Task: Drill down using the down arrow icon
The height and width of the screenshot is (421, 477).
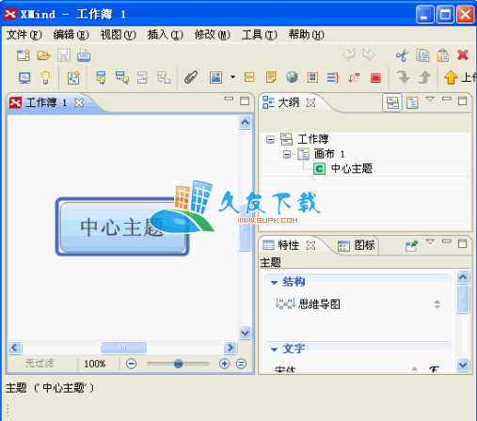Action: [404, 77]
